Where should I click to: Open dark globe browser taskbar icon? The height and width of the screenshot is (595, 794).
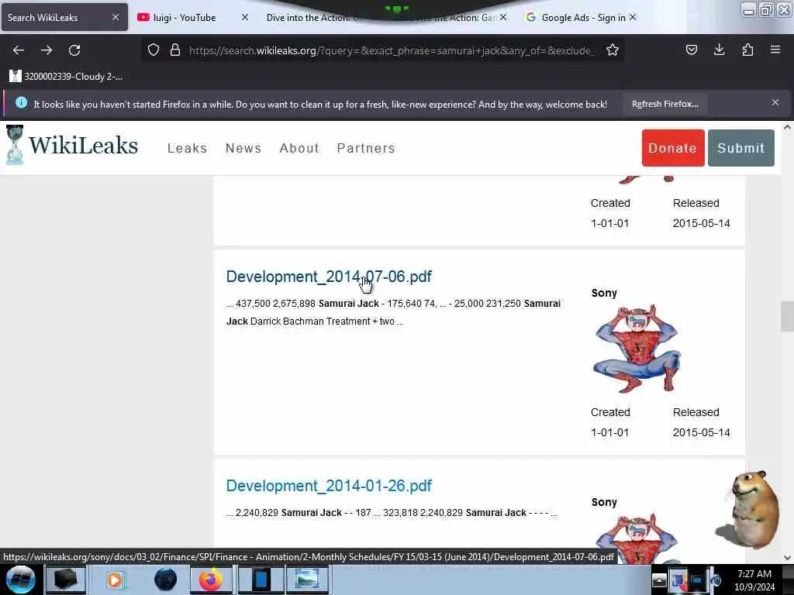166,580
